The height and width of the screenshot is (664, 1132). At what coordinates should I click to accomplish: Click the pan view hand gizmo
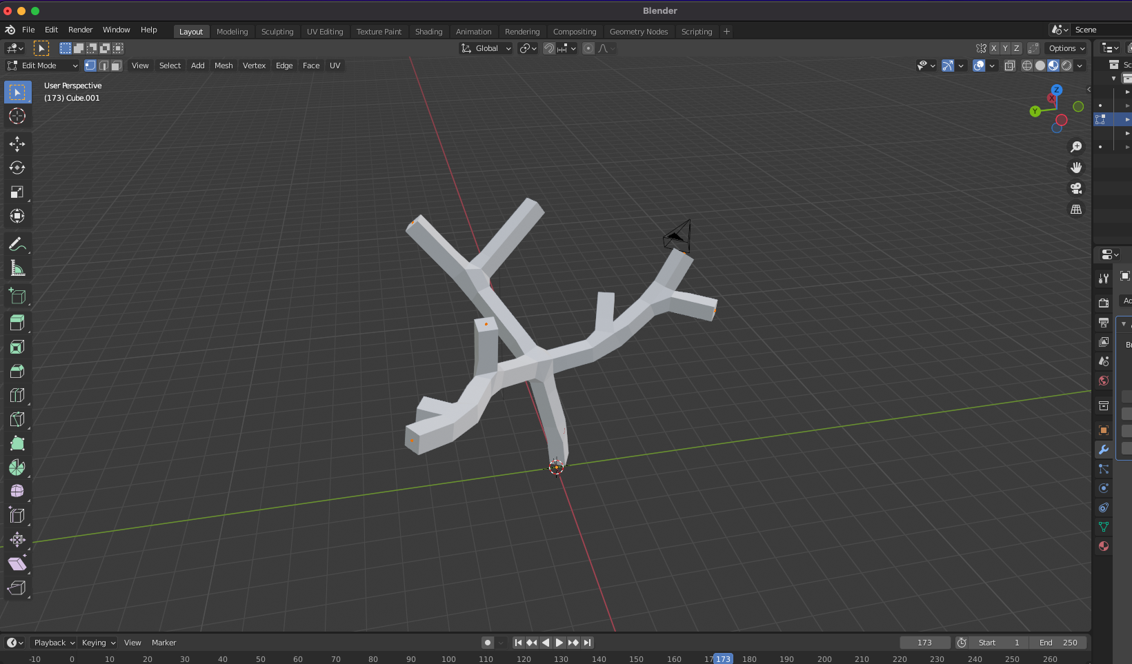click(1076, 168)
